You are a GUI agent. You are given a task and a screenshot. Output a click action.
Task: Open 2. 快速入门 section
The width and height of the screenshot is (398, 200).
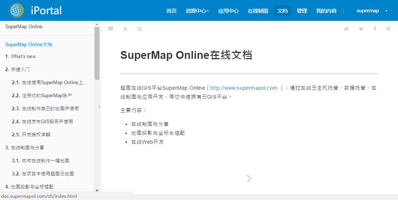(x=17, y=69)
